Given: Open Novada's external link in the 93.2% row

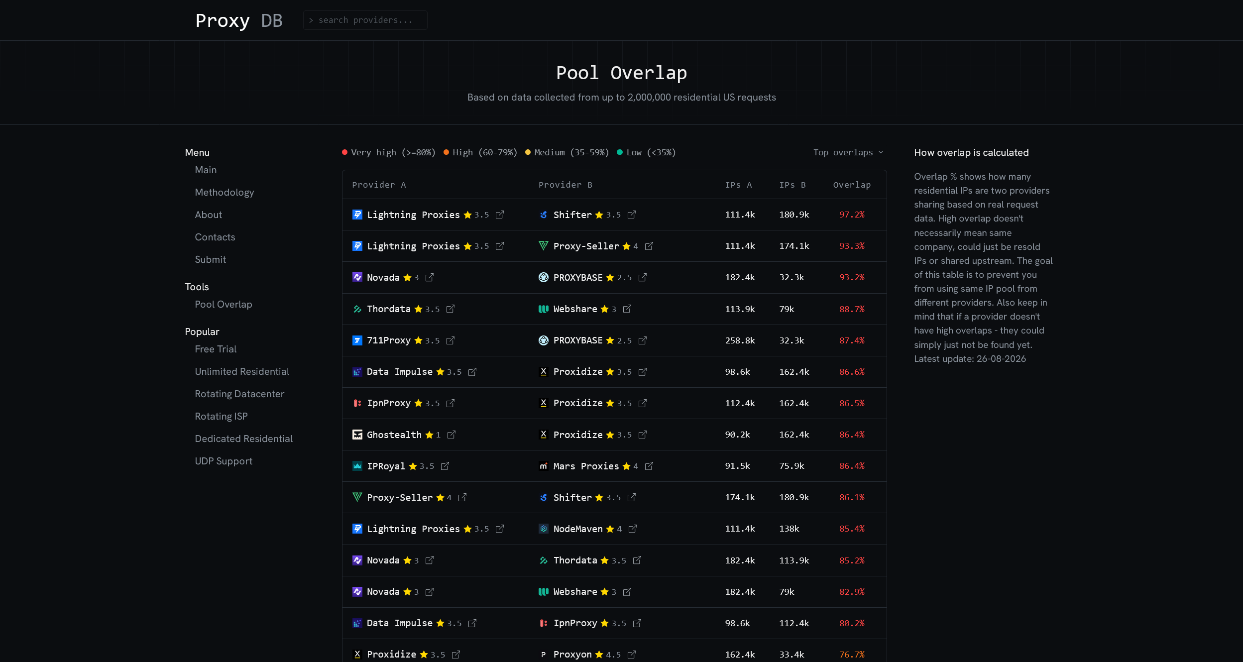Looking at the screenshot, I should 429,277.
